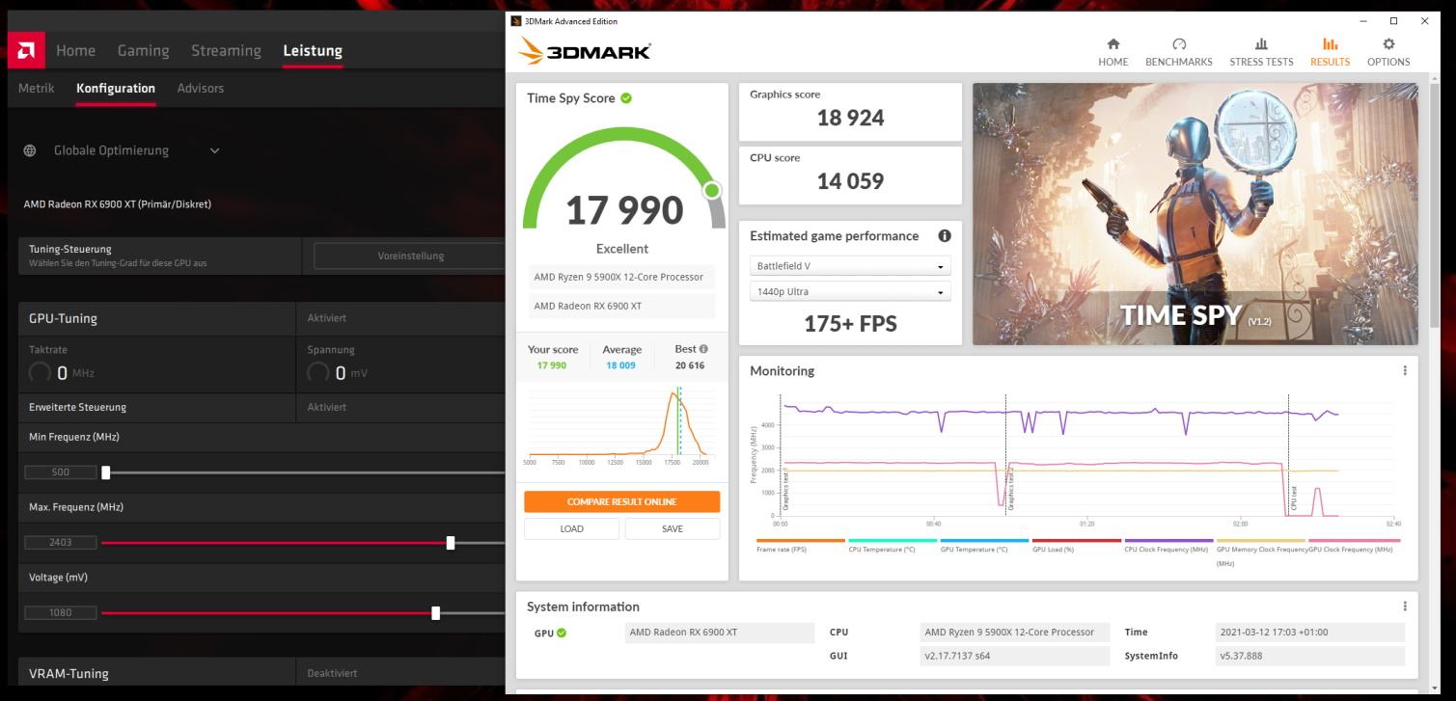
Task: Open the Advisors sub-tab
Action: click(x=201, y=88)
